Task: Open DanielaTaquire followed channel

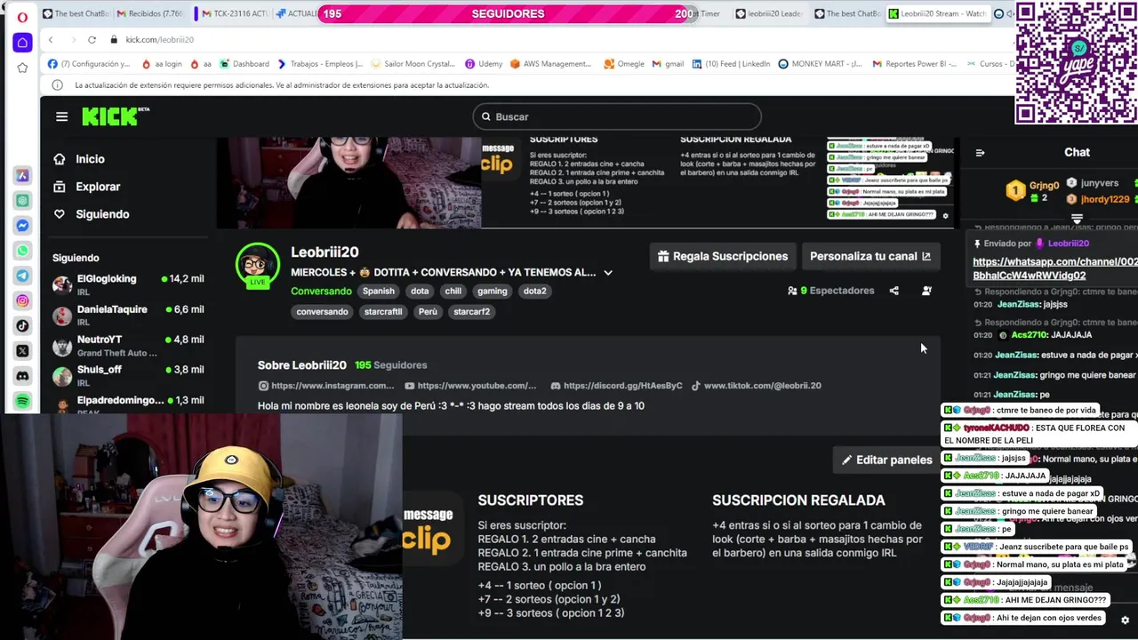Action: [x=129, y=315]
